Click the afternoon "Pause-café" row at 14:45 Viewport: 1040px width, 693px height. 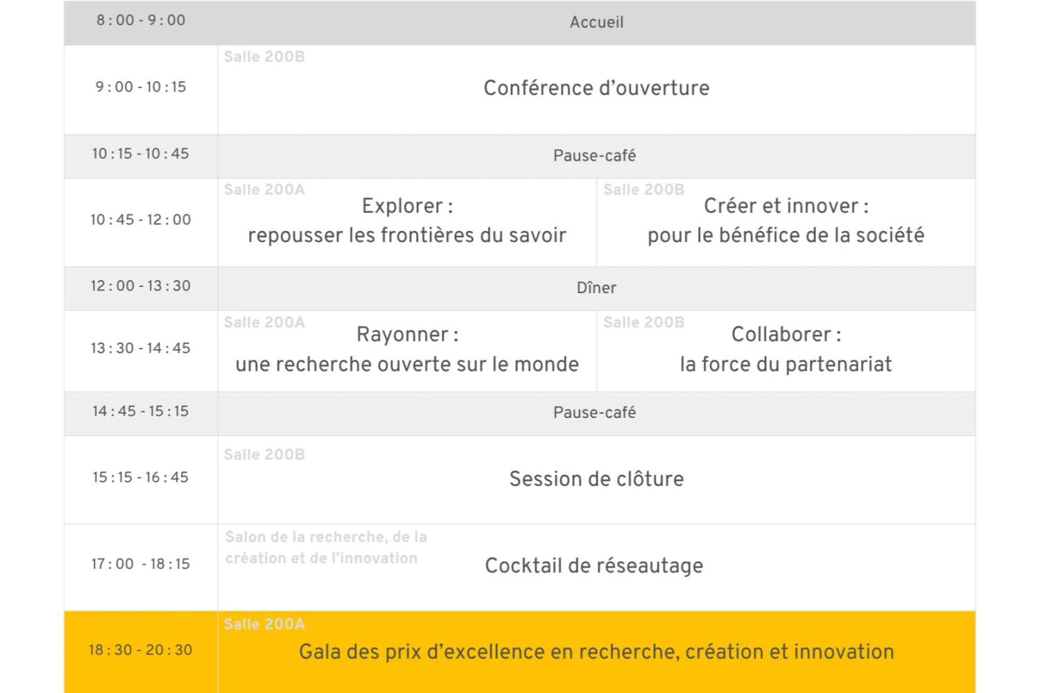click(x=594, y=412)
